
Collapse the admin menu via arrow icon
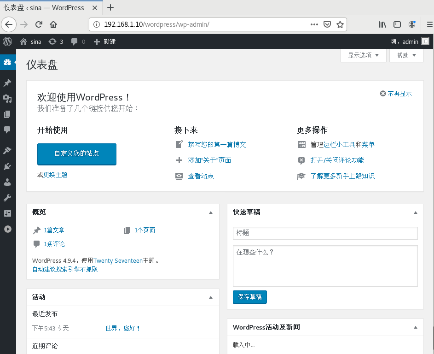click(7, 229)
